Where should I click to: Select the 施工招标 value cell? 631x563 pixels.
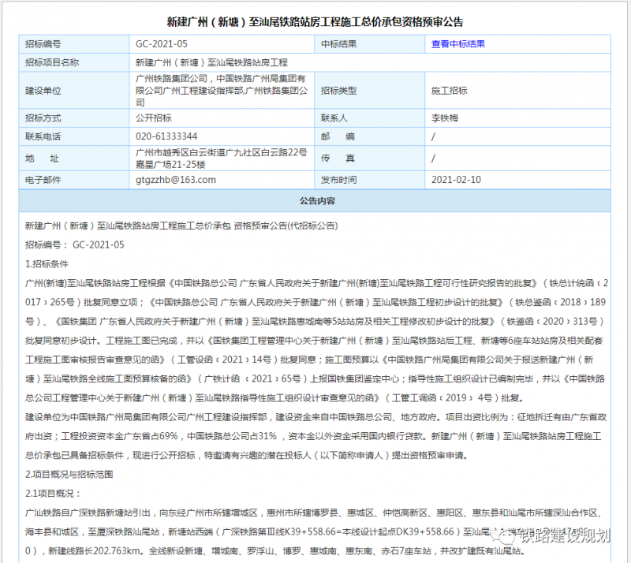517,91
